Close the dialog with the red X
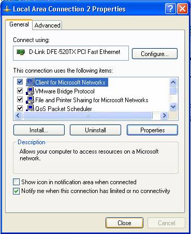The height and width of the screenshot is (234, 191). (x=182, y=8)
